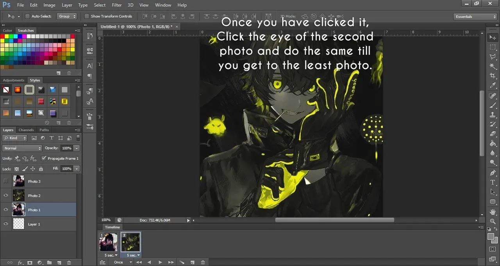Screen dimensions: 500x266
Task: Click the foreground color square
Action: (x=491, y=237)
